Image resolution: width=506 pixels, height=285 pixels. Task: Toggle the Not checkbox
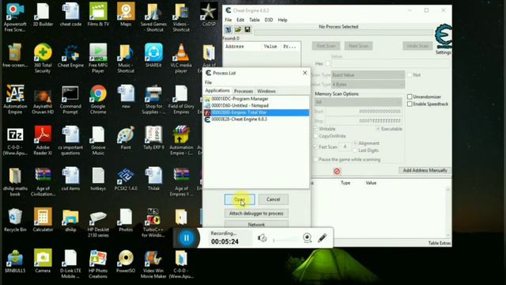coord(410,74)
